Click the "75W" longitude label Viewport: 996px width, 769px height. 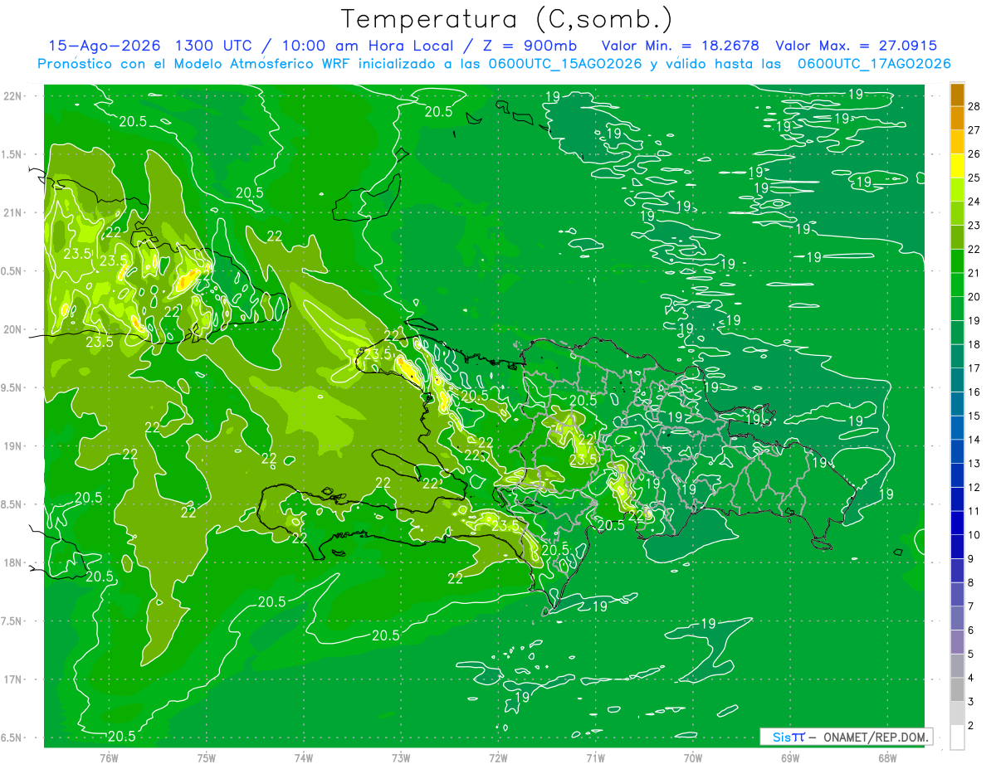click(207, 758)
